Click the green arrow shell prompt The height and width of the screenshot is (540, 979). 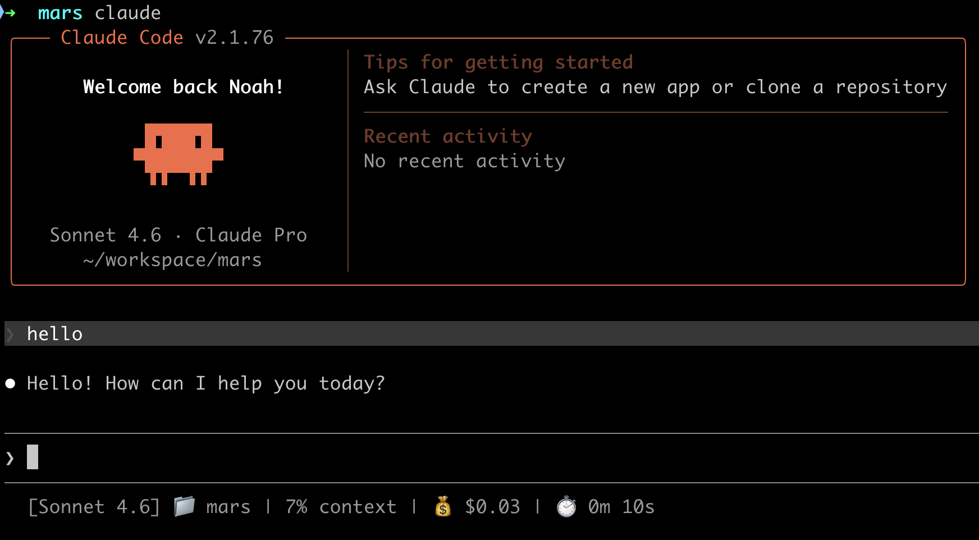[10, 12]
